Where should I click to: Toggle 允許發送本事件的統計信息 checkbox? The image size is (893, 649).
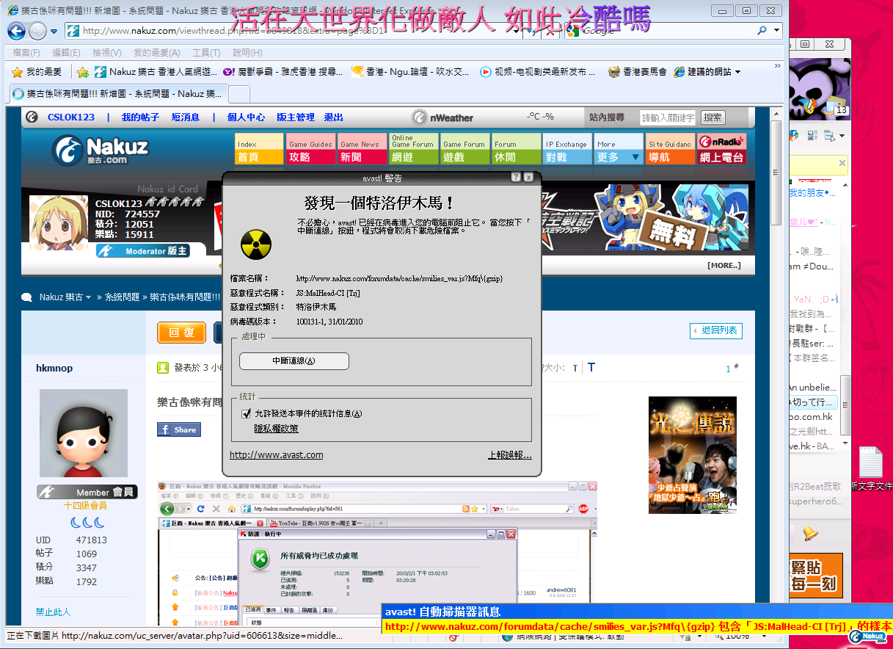[247, 414]
